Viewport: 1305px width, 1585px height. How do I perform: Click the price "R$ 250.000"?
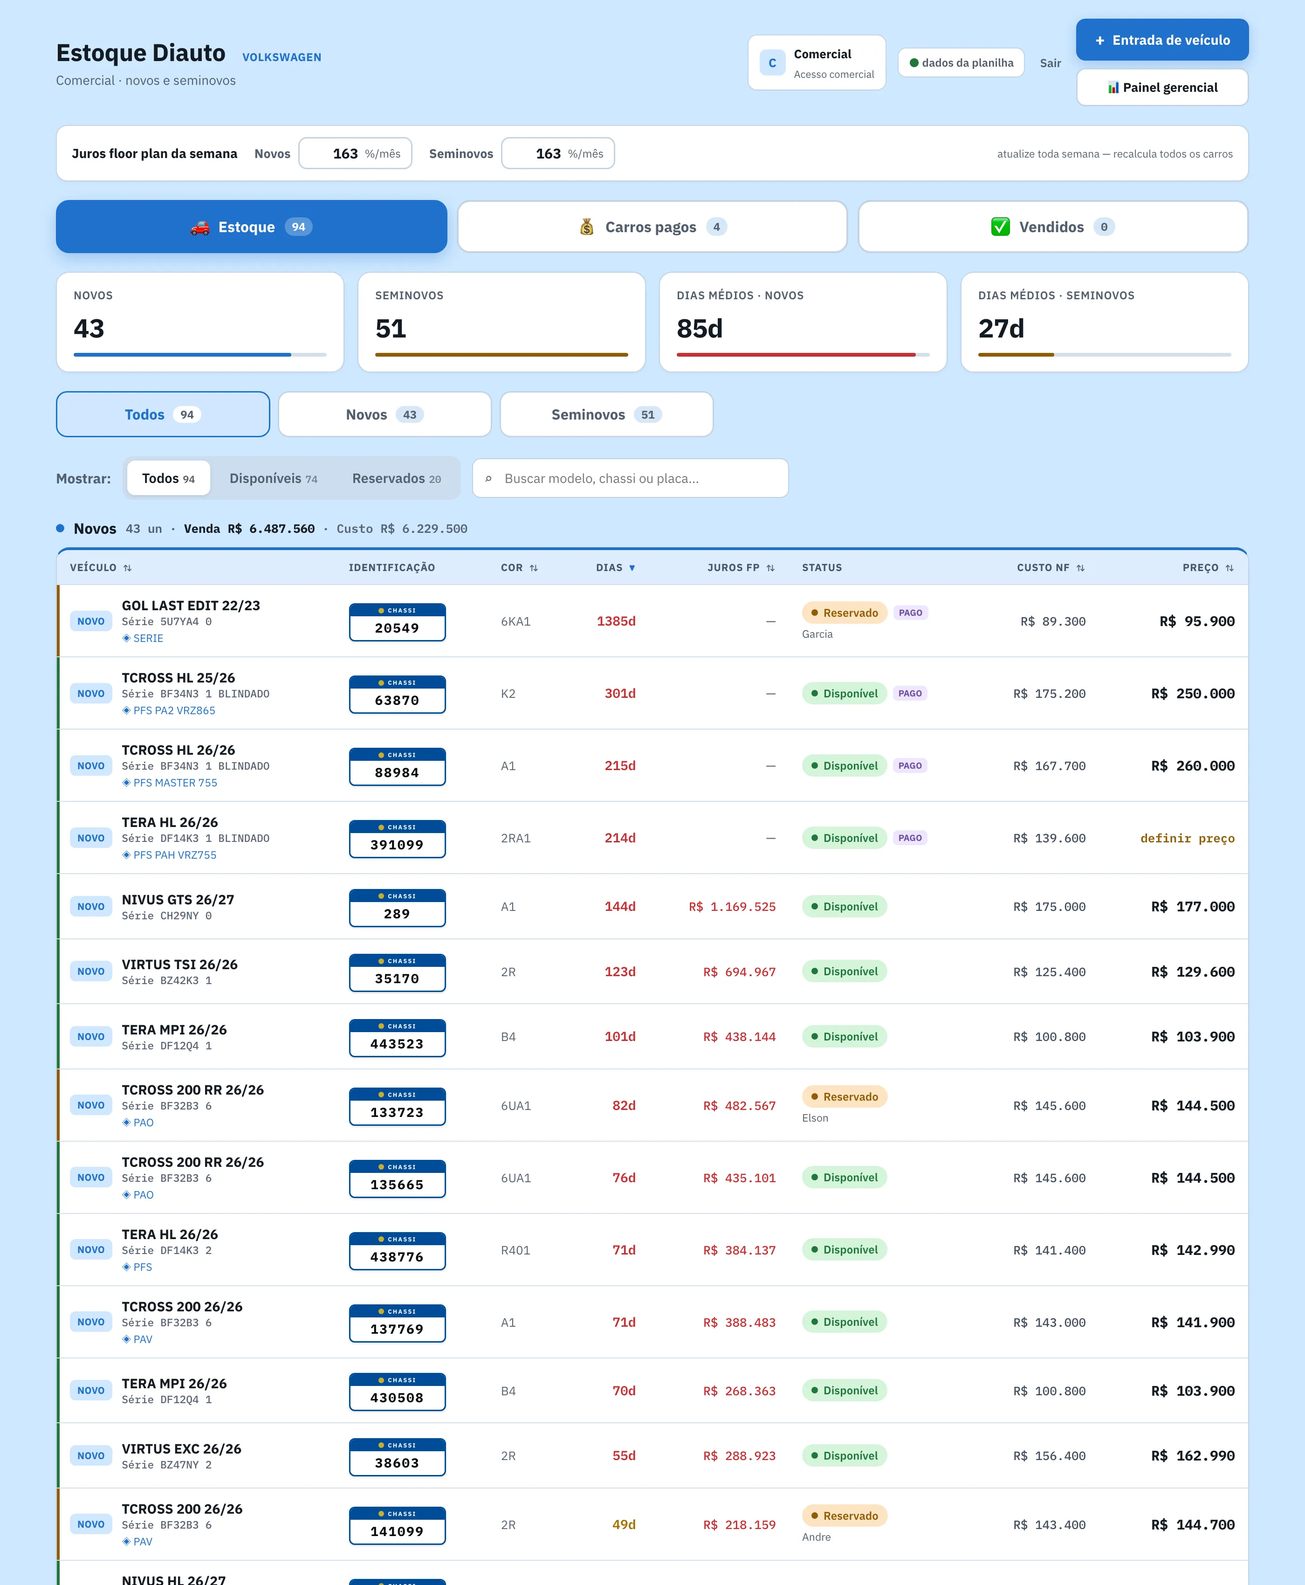point(1192,693)
